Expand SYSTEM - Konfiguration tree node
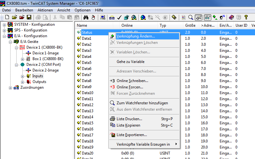255x159 pixels. (4, 25)
